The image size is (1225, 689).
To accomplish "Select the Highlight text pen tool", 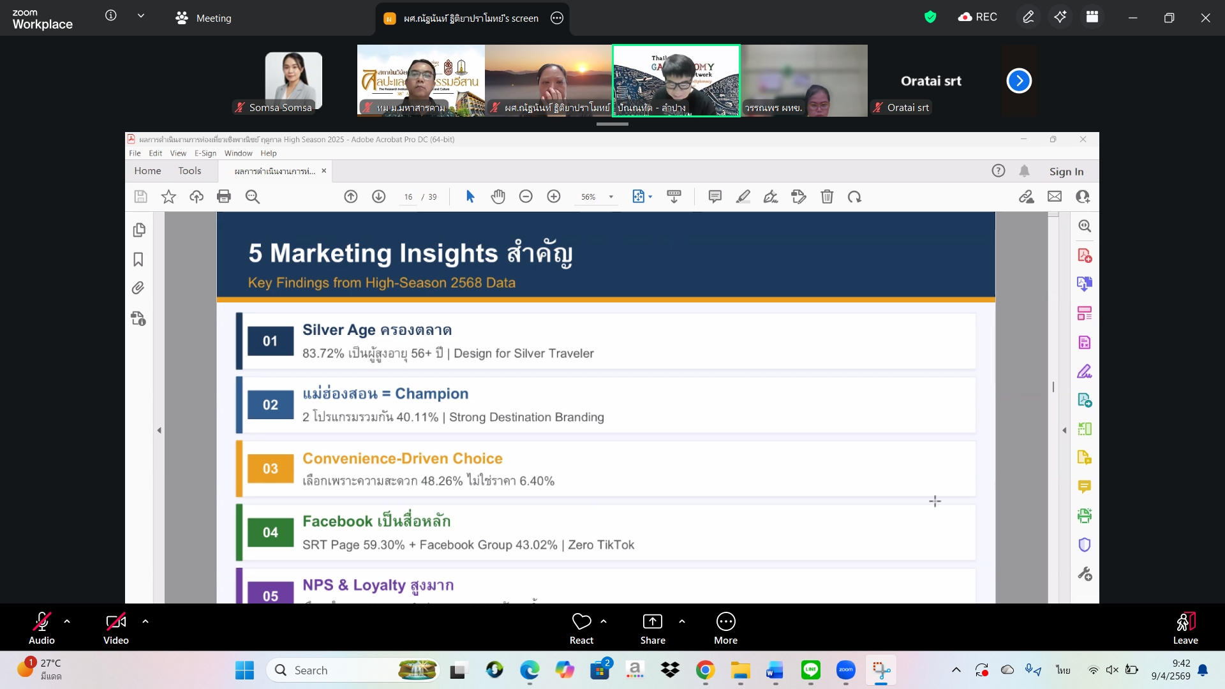I will pos(743,196).
